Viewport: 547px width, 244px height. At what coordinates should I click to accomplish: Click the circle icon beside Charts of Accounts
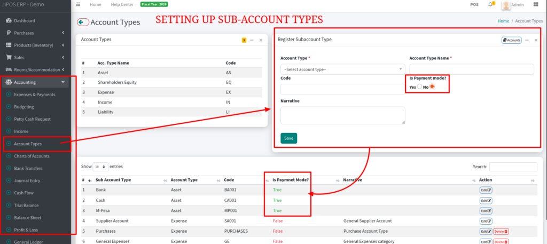coord(9,156)
